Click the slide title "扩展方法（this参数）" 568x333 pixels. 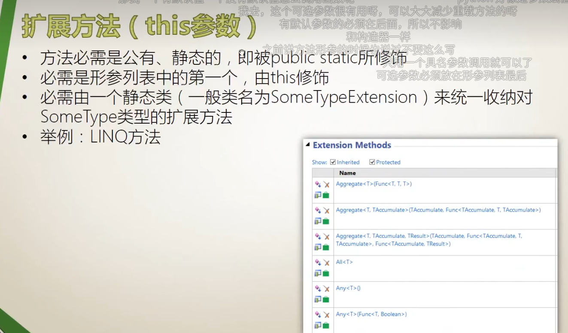click(139, 27)
